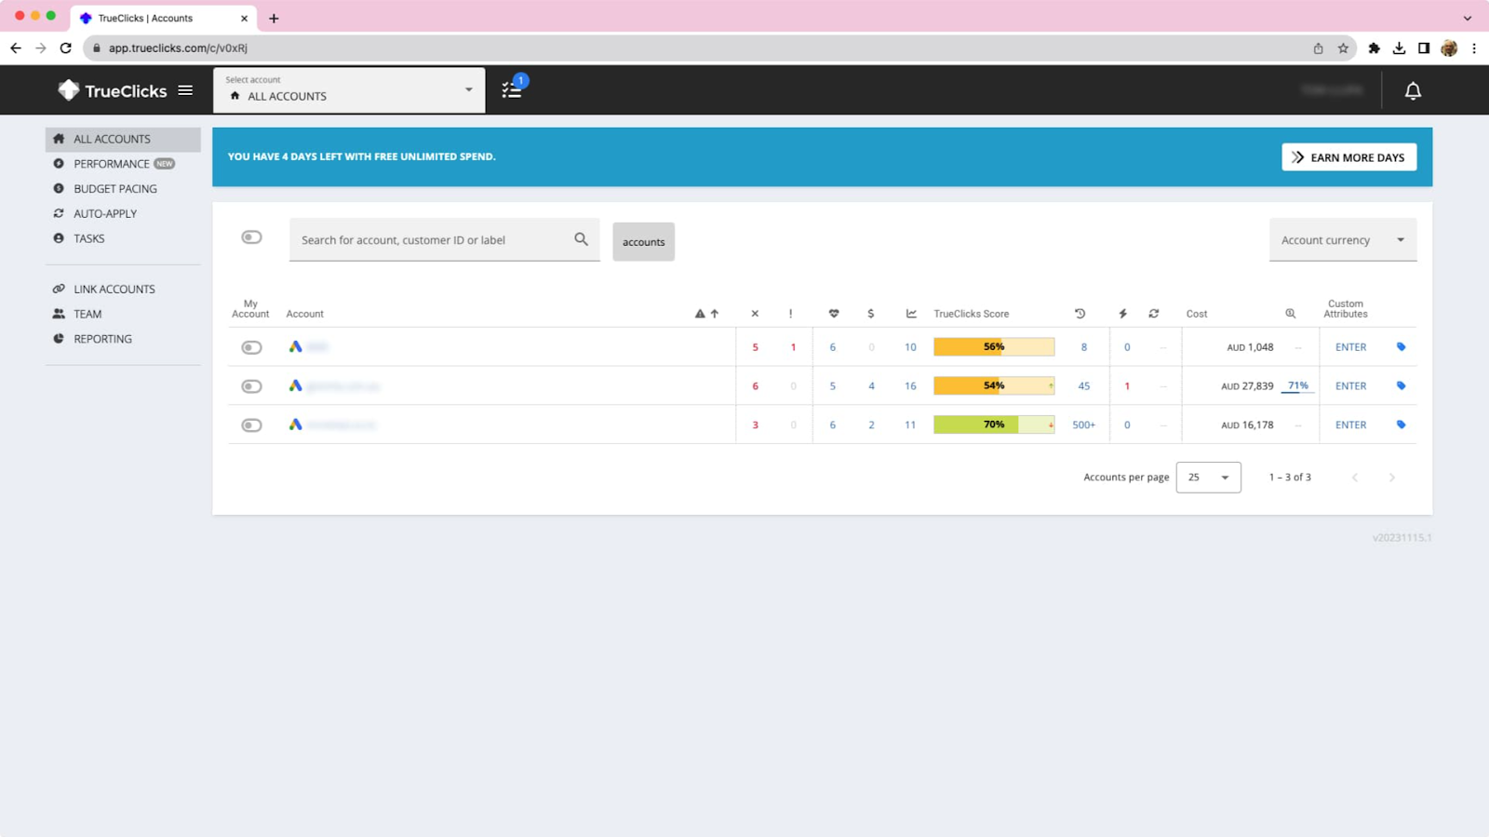Go to Budget Pacing in sidebar
The image size is (1489, 837).
point(115,189)
